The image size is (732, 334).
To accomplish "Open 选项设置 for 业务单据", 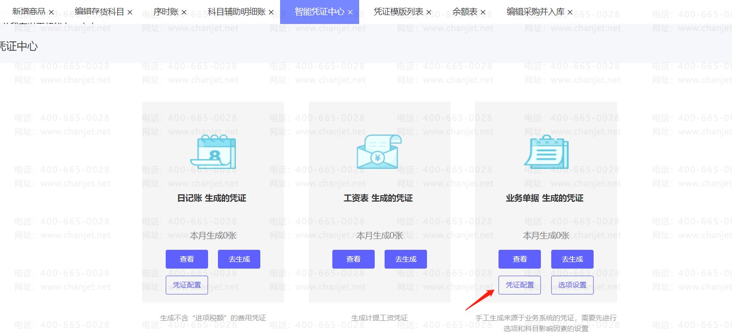I will (572, 285).
